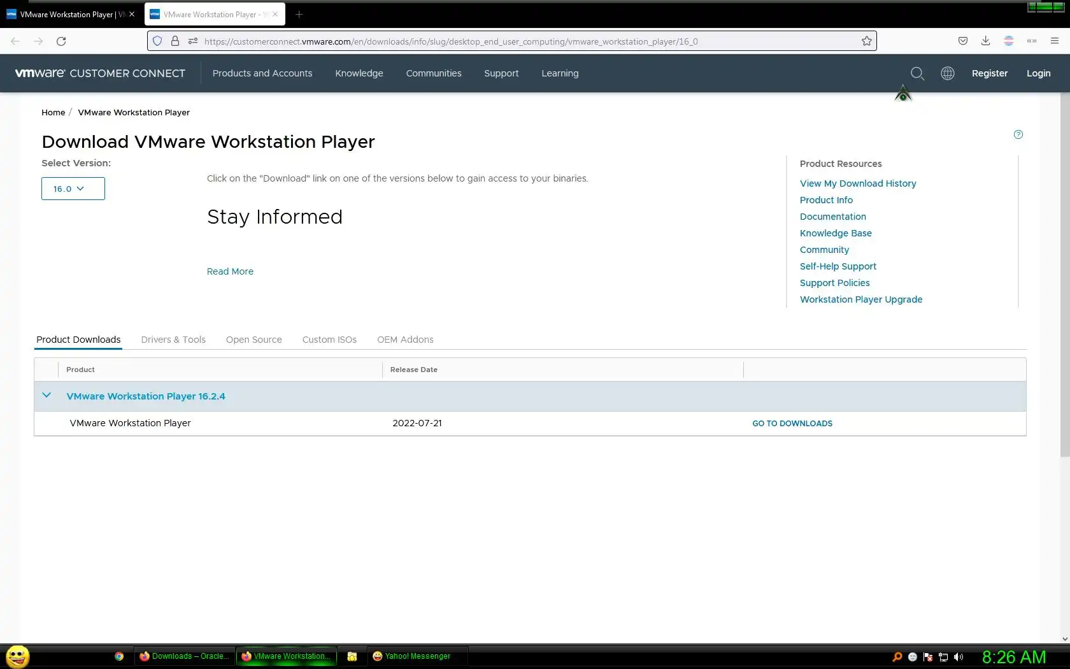Click the Save to Pocket icon
Screen dimensions: 1070x669
[963, 41]
